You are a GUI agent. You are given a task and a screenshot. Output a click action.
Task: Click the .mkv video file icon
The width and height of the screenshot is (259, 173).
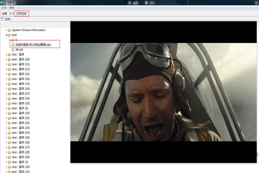coord(13,45)
